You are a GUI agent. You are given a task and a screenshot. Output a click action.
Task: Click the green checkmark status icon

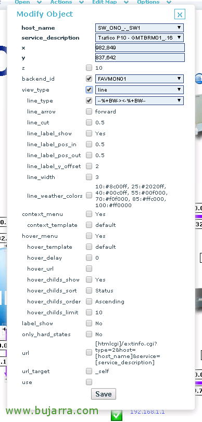coord(116,415)
